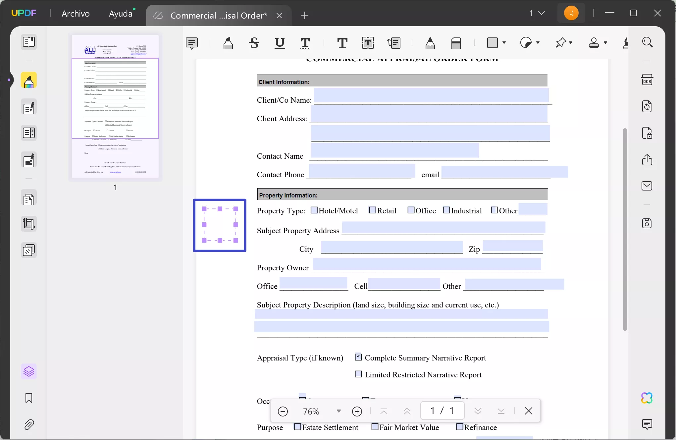676x440 pixels.
Task: Open the Reader mode icon in left sidebar
Action: (x=29, y=42)
